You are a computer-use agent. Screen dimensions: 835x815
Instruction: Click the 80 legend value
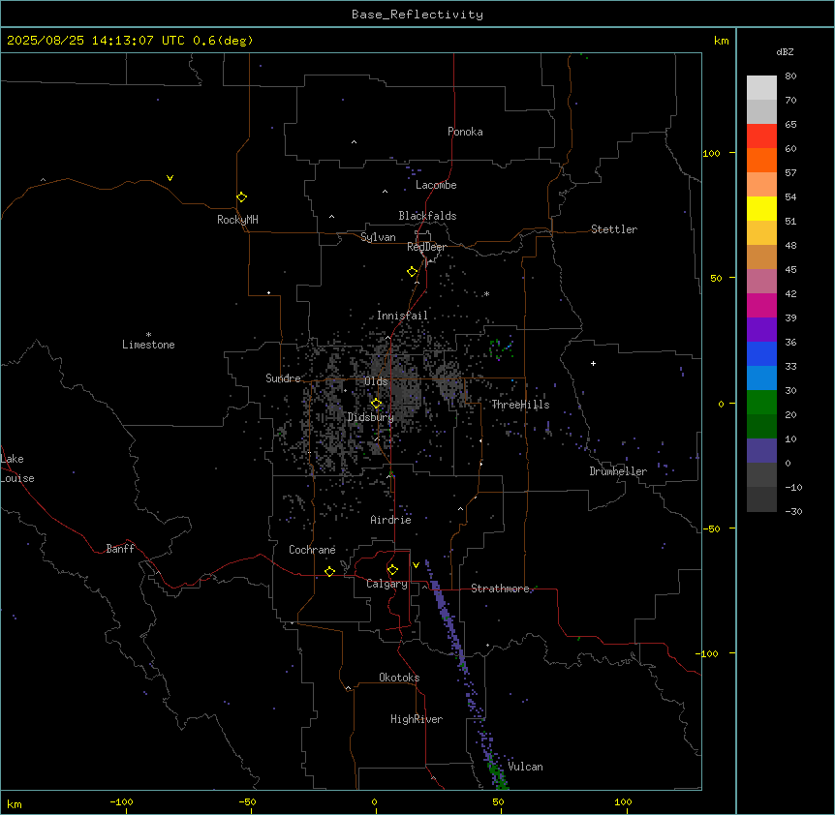coord(790,76)
